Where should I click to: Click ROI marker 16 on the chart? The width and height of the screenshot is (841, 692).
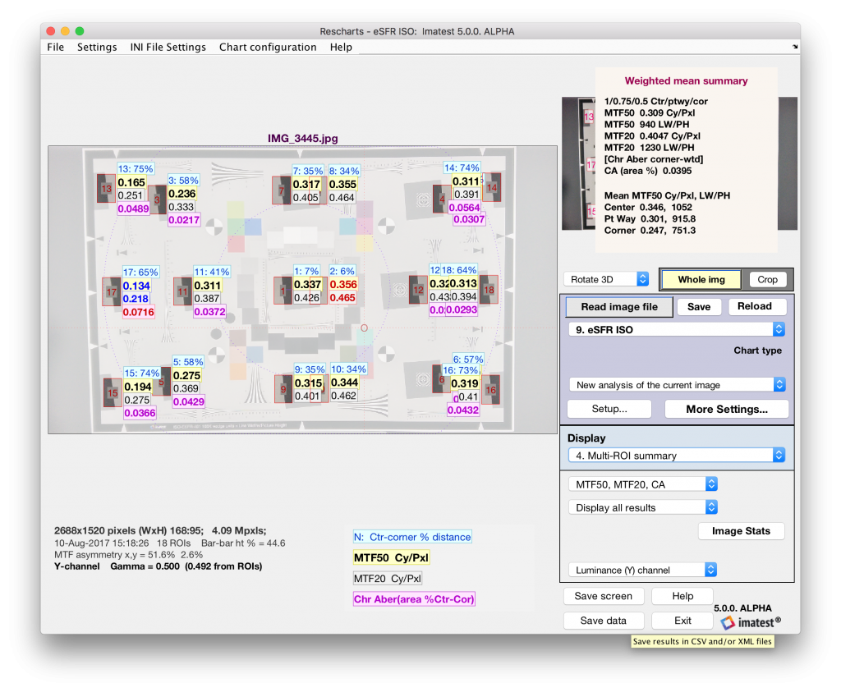coord(490,390)
